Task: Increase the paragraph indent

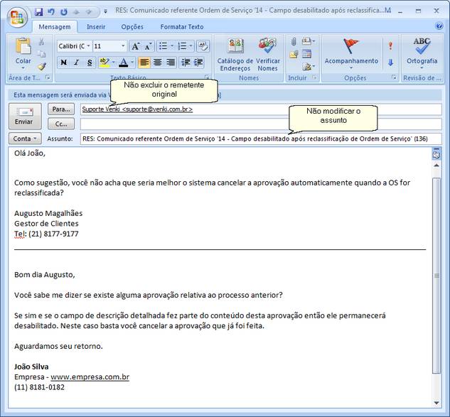Action: pyautogui.click(x=198, y=63)
